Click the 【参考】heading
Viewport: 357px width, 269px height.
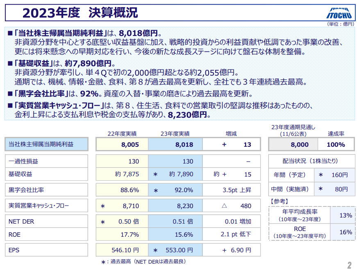279,202
